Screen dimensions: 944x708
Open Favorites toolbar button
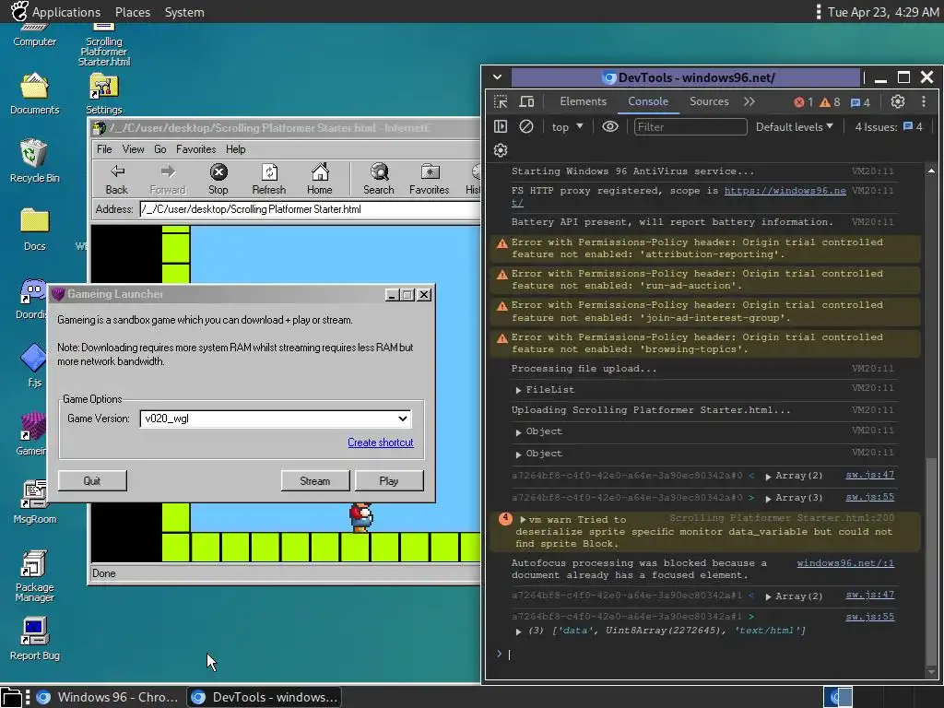(x=430, y=179)
